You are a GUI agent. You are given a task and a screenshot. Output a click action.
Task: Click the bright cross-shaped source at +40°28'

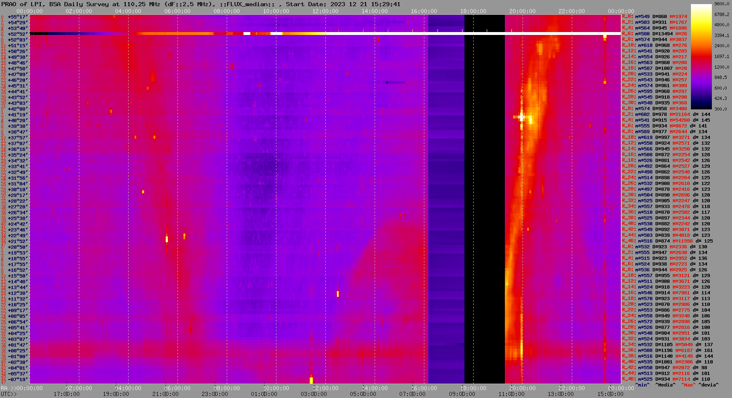522,117
